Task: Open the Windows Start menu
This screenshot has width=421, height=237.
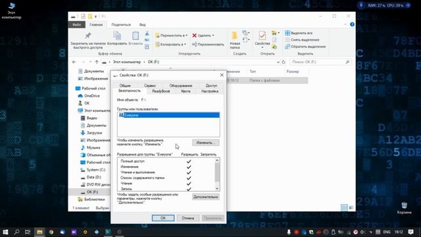Action: point(5,232)
